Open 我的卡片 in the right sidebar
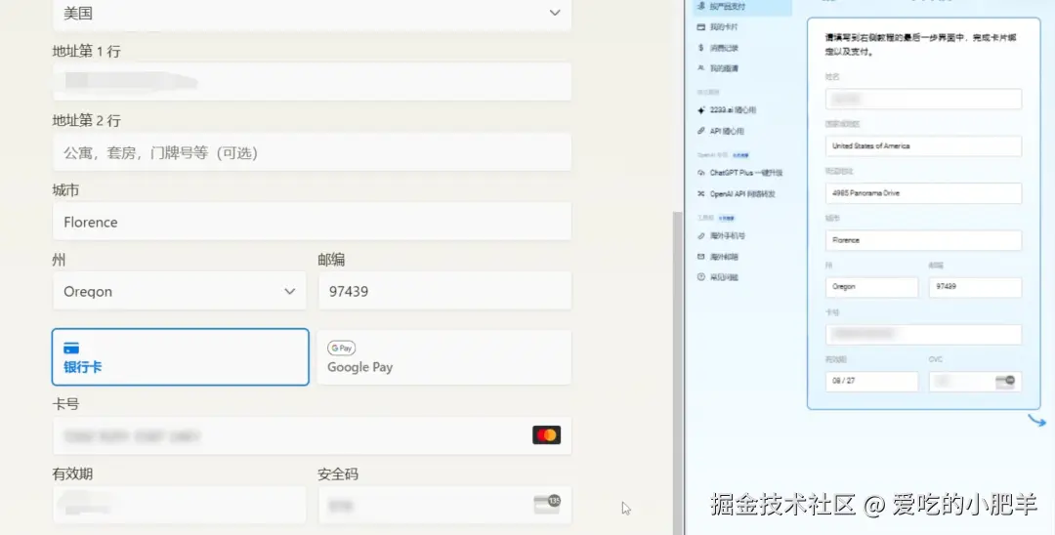Screen dimensions: 1055x535 point(717,27)
